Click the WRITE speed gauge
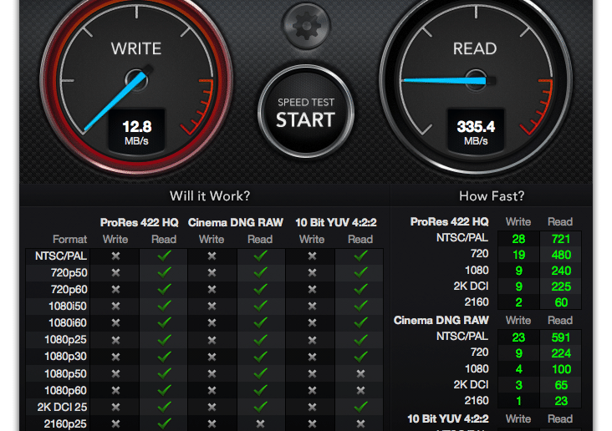612x431 pixels. click(136, 81)
